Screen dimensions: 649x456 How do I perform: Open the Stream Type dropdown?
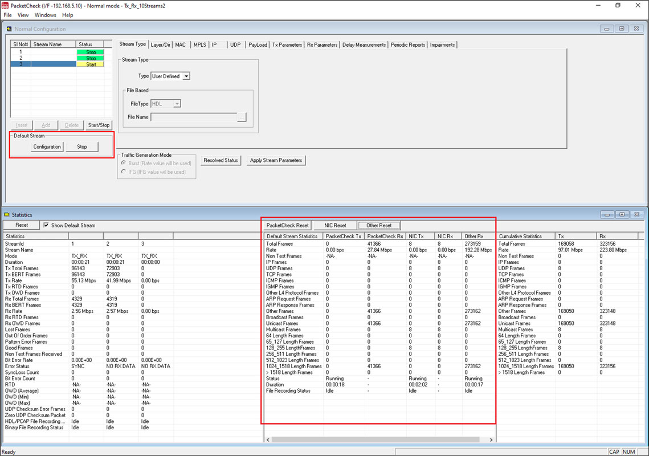point(186,76)
